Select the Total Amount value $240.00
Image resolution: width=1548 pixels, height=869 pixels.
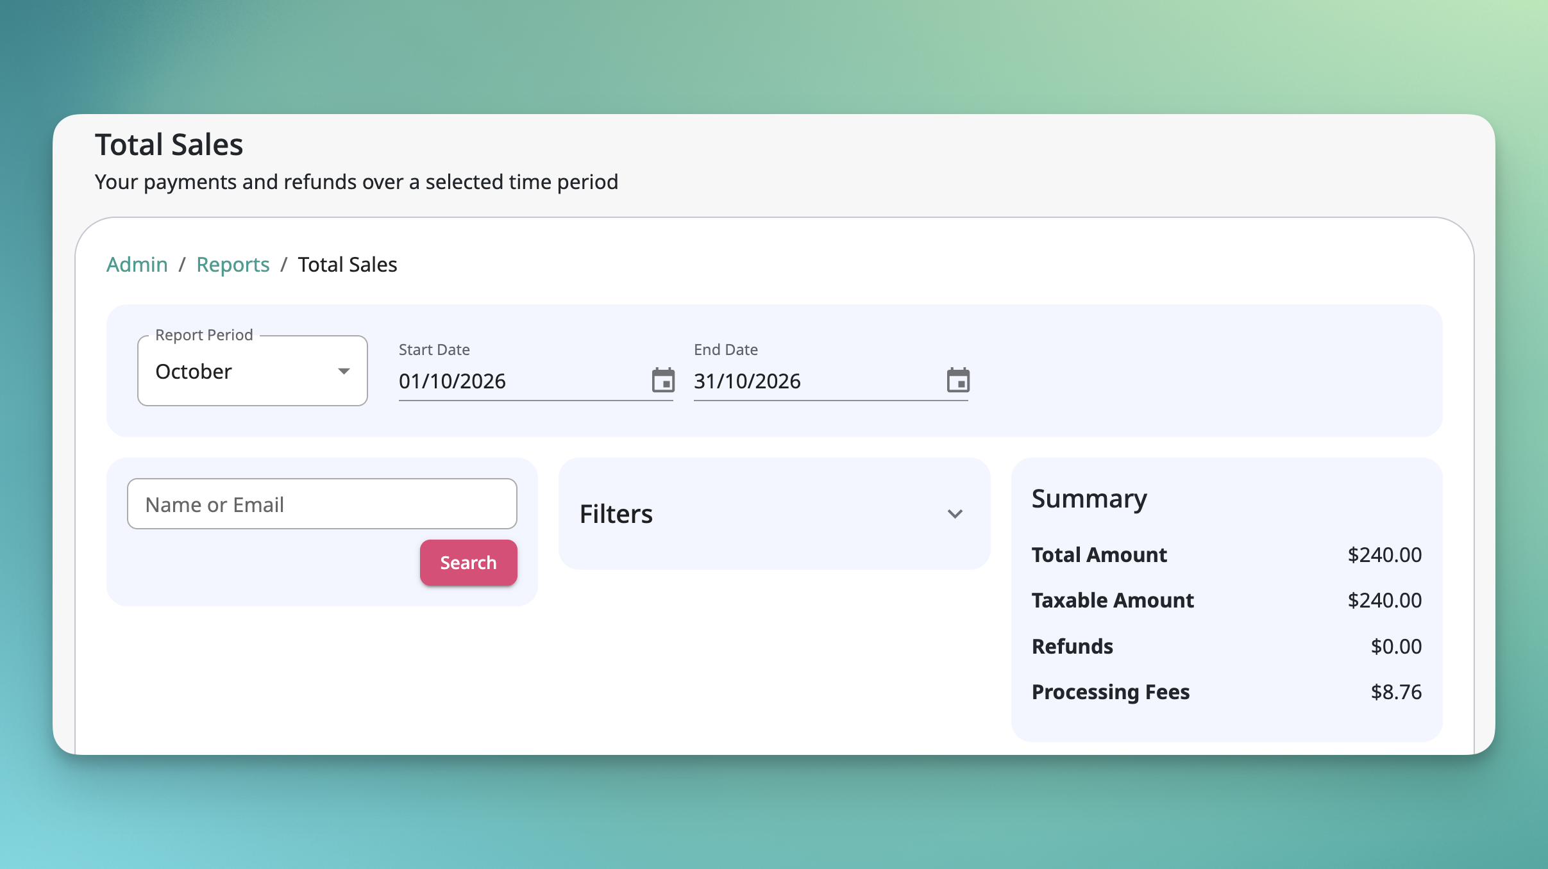point(1384,555)
